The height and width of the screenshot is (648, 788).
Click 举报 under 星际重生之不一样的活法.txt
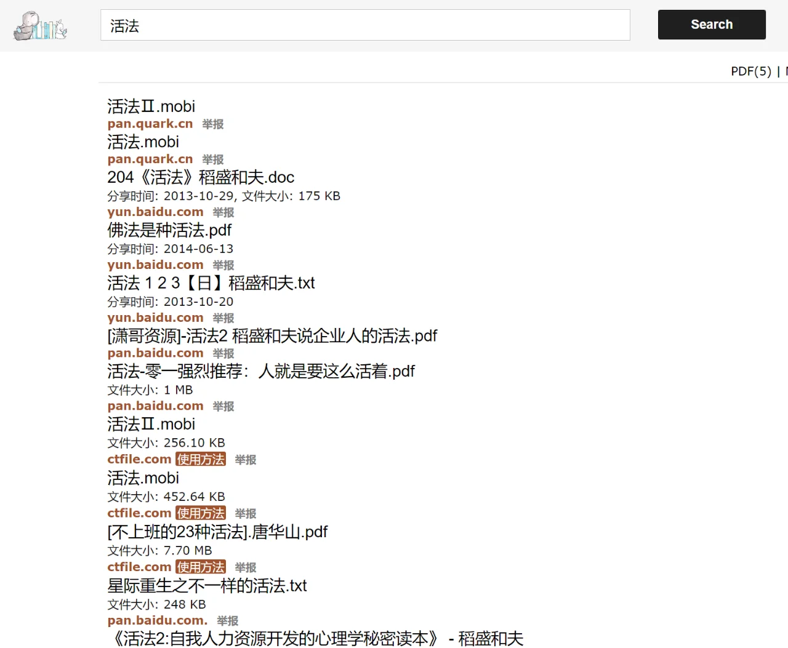point(228,621)
